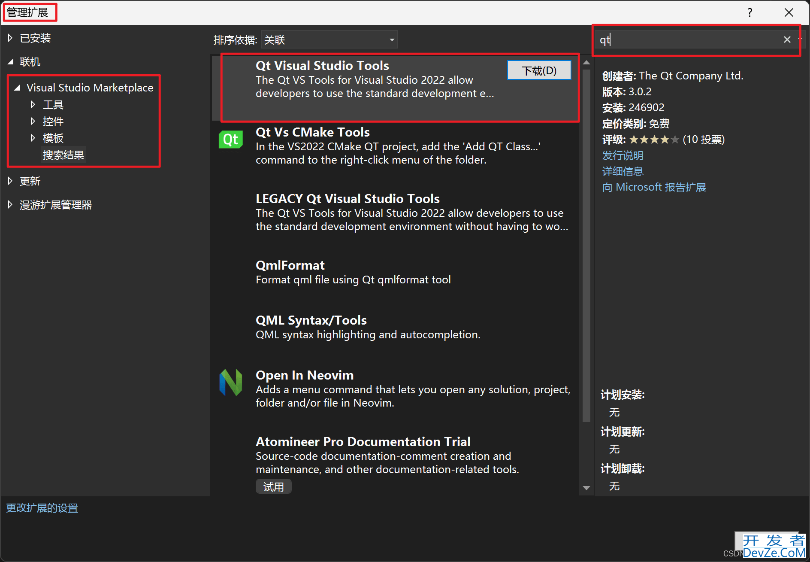Close the 管理扩展 dialog window
The image size is (810, 562).
point(789,12)
